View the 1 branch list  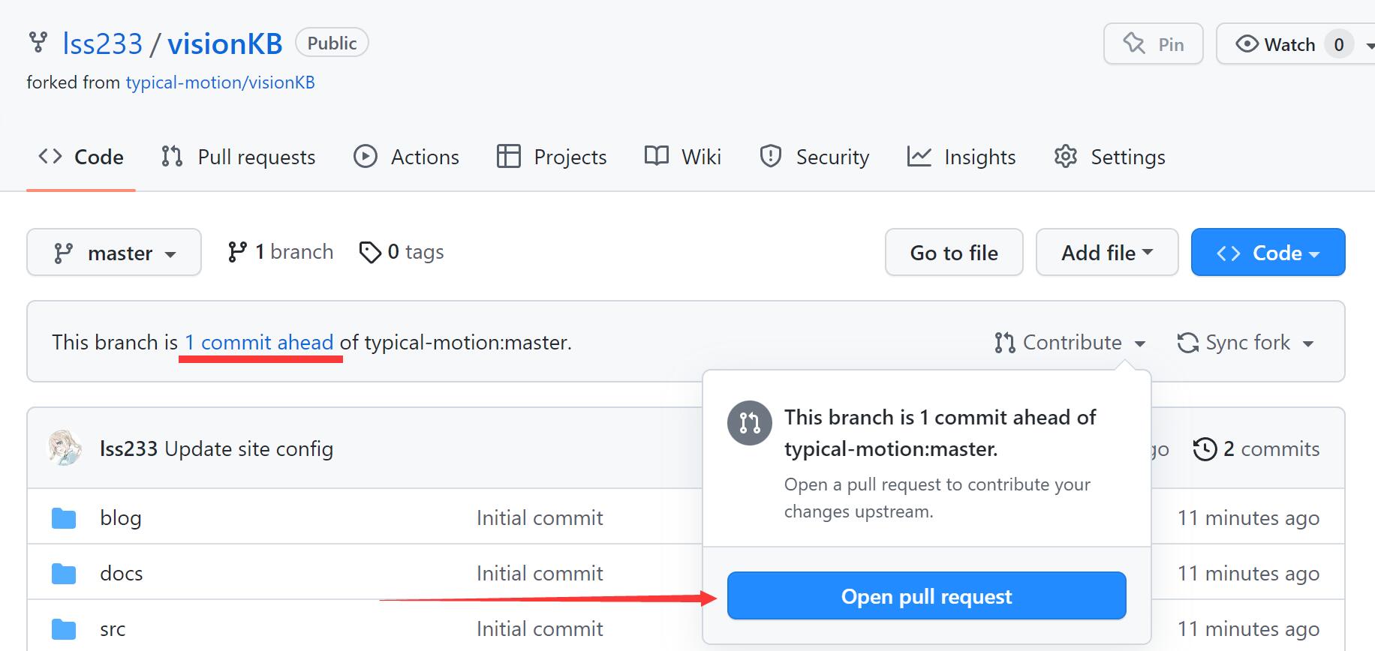(x=281, y=252)
